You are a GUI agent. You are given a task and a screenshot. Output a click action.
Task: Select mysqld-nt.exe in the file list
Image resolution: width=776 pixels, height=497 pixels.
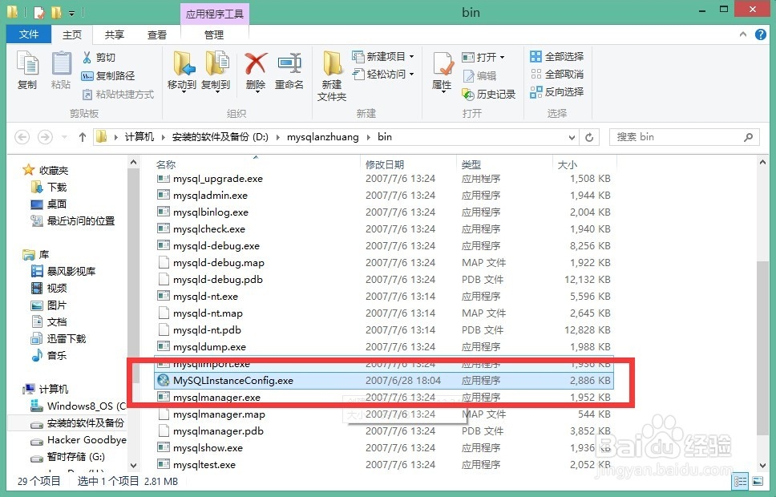pyautogui.click(x=383, y=297)
